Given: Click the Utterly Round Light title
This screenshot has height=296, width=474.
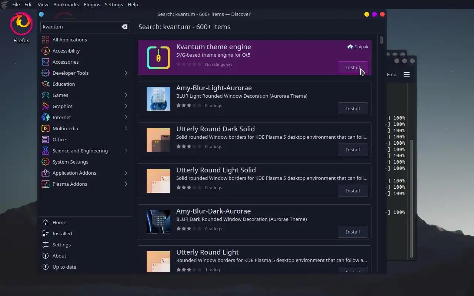Looking at the screenshot, I should (x=207, y=252).
